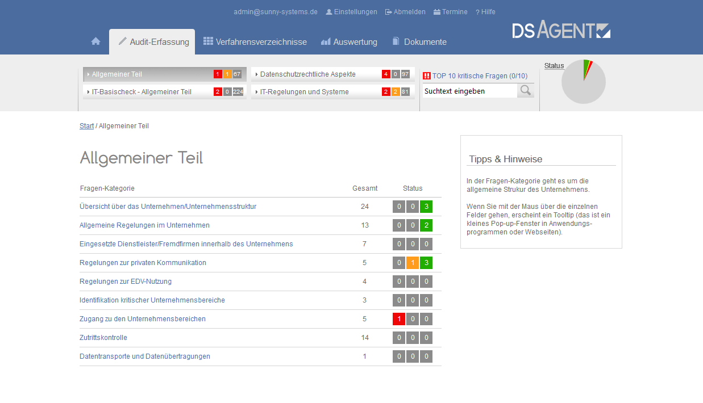The width and height of the screenshot is (703, 403).
Task: Click the Tipps & Hinweise heading
Action: click(506, 159)
